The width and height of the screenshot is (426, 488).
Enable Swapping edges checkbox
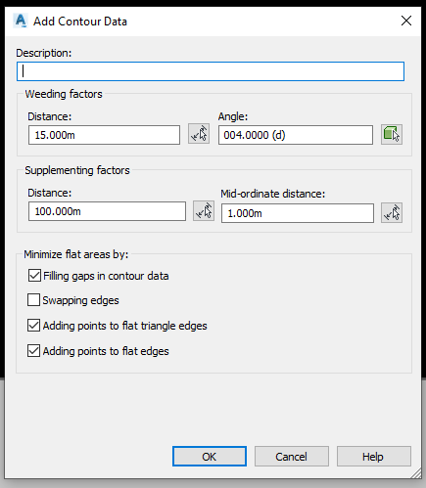(33, 300)
